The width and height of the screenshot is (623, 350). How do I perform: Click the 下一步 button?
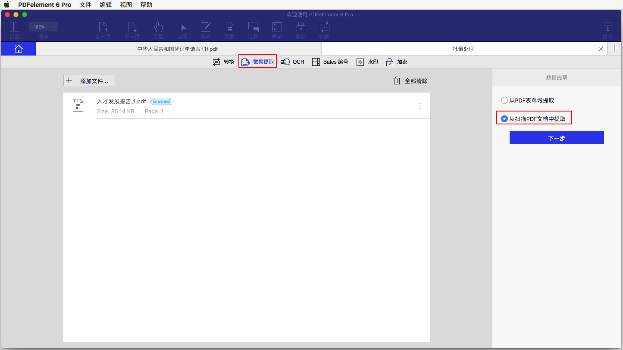click(x=557, y=137)
